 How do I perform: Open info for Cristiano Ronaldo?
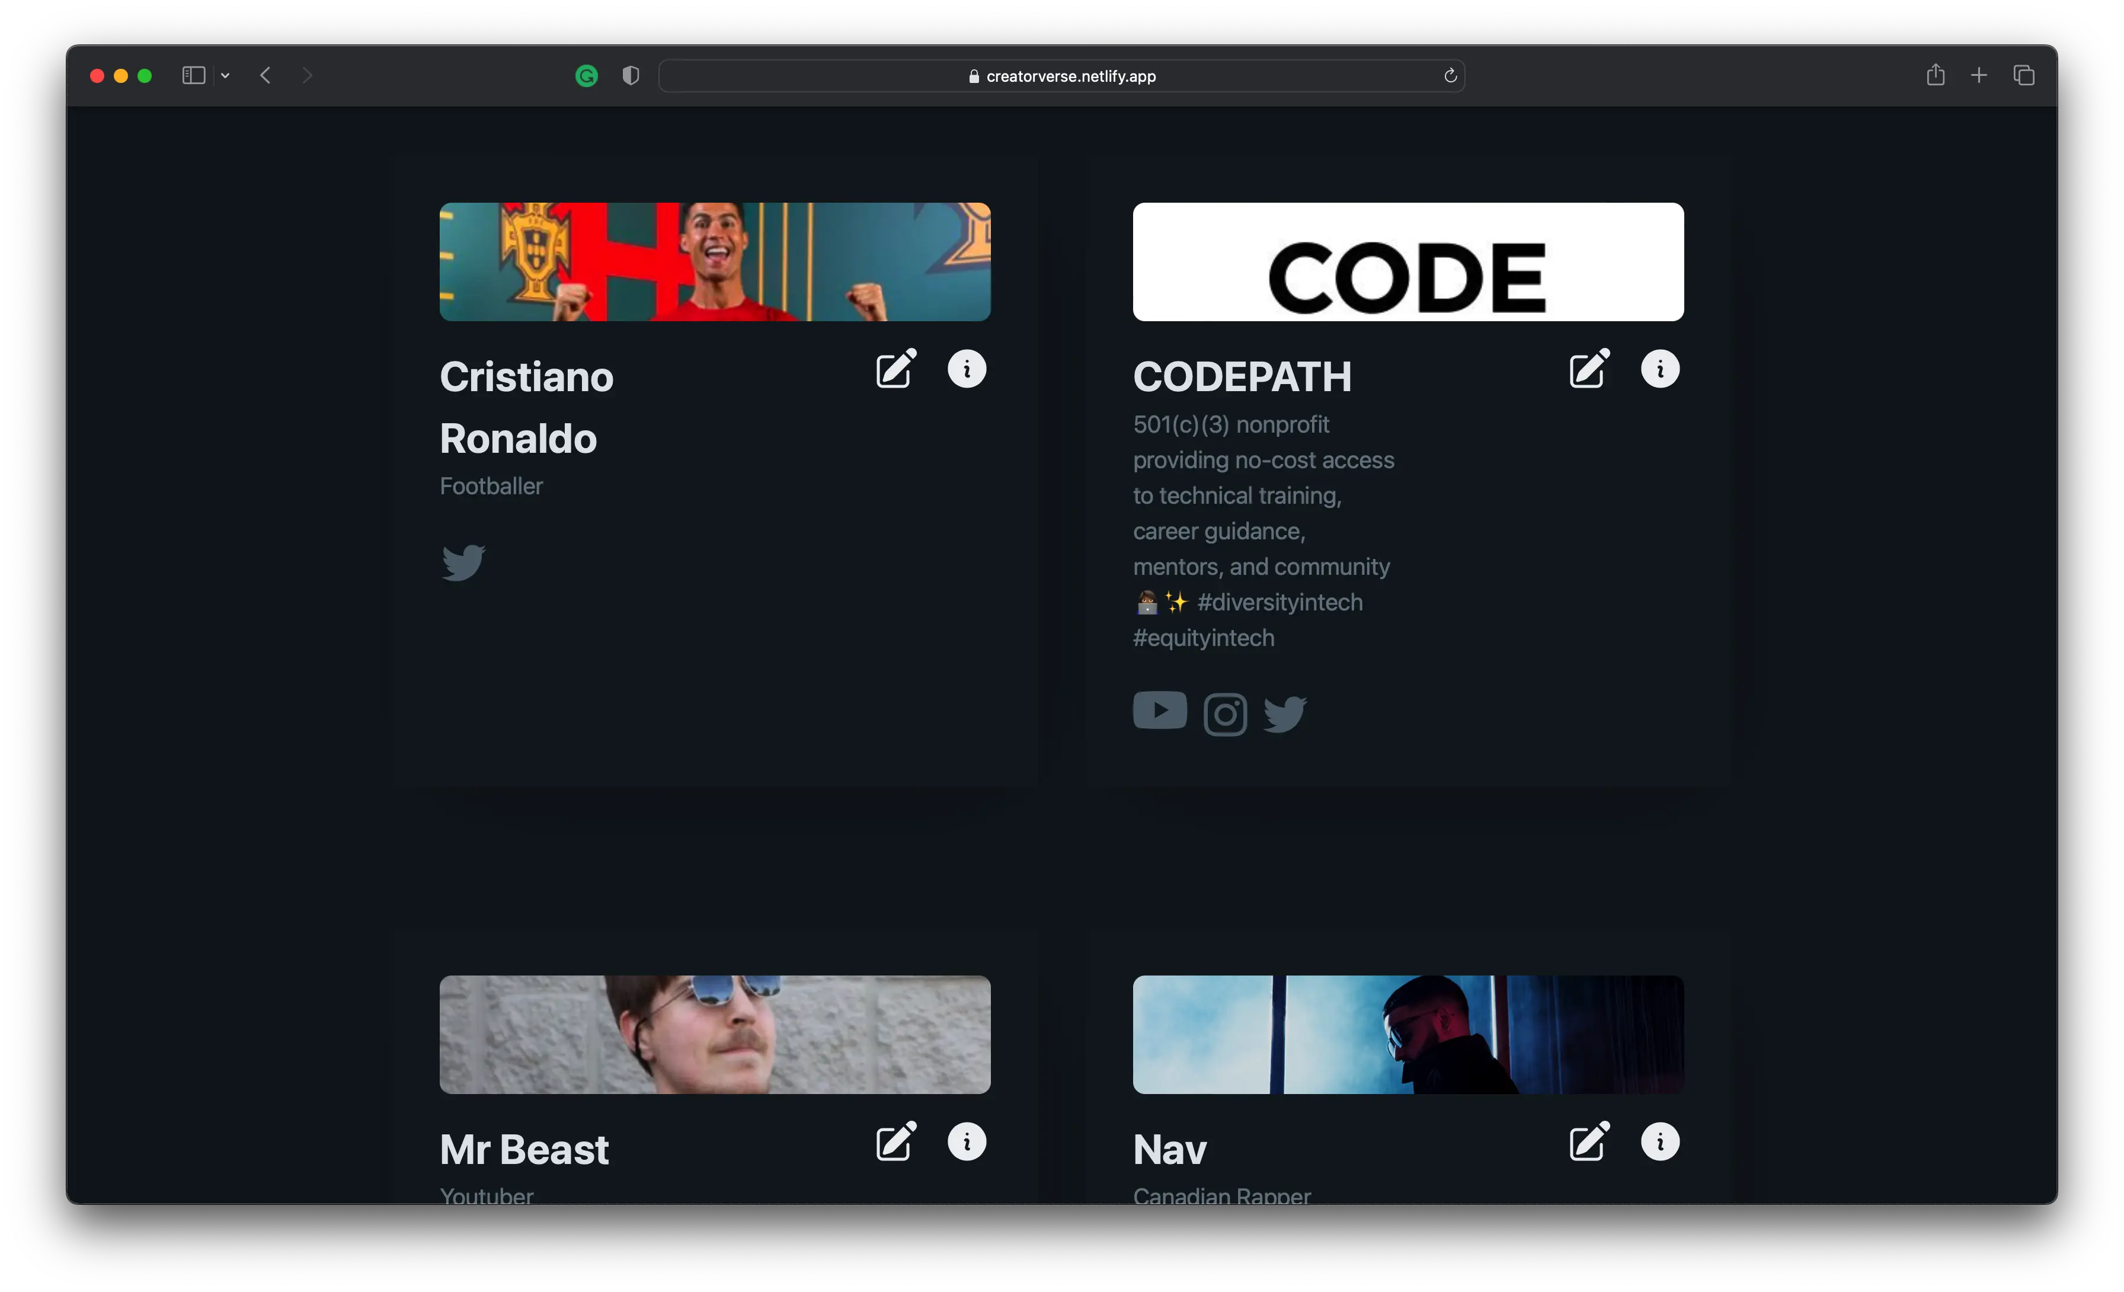point(967,369)
